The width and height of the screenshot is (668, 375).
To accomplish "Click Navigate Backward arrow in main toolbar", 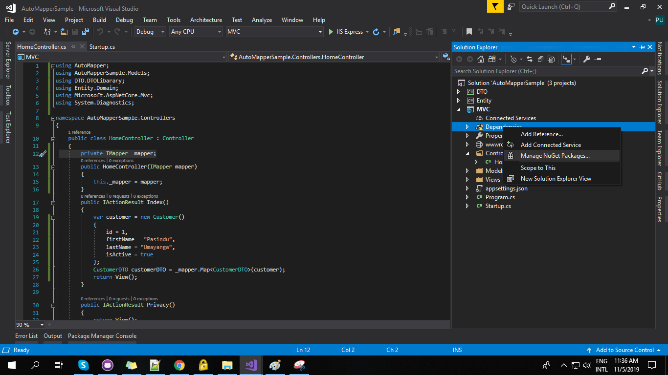I will tap(15, 32).
